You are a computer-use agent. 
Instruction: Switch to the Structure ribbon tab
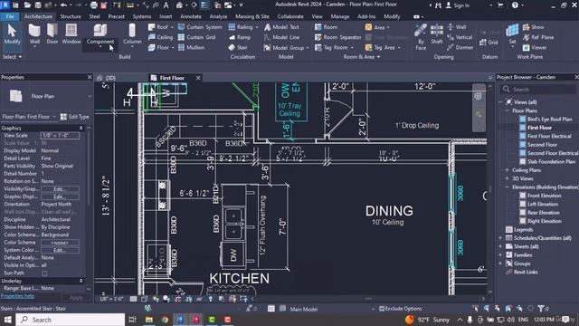point(71,16)
